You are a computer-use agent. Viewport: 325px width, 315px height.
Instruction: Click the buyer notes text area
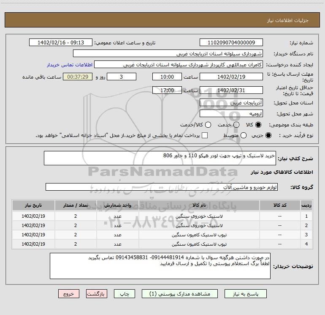click(160, 266)
